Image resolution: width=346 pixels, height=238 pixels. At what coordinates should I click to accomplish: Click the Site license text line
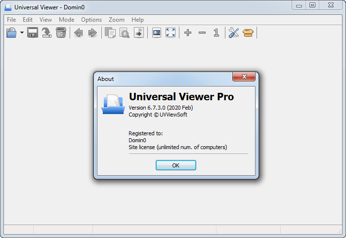178,147
